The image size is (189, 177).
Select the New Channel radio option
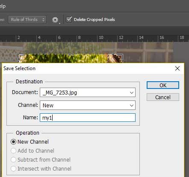13,142
